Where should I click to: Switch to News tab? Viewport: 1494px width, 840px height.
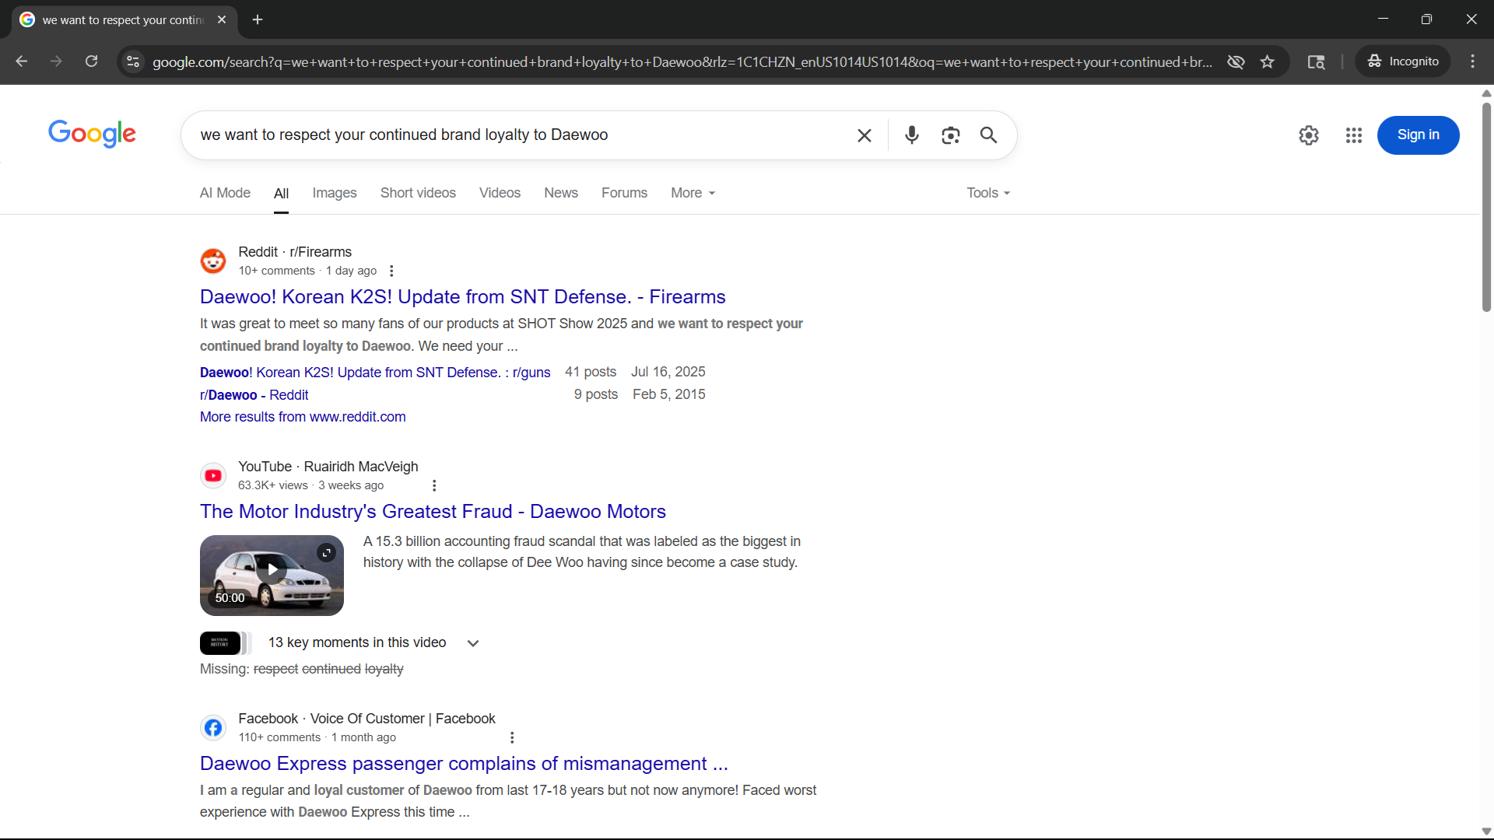[x=561, y=193]
